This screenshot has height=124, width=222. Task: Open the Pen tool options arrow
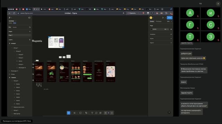89,113
